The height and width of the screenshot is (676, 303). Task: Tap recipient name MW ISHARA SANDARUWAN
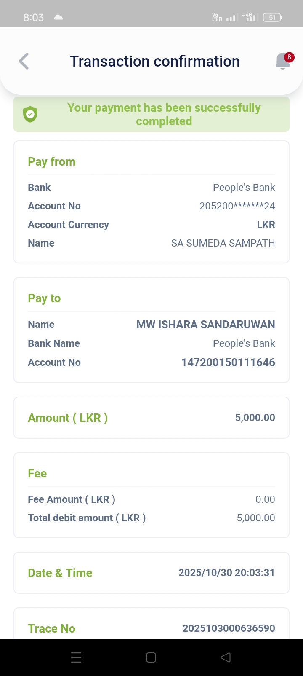(205, 325)
